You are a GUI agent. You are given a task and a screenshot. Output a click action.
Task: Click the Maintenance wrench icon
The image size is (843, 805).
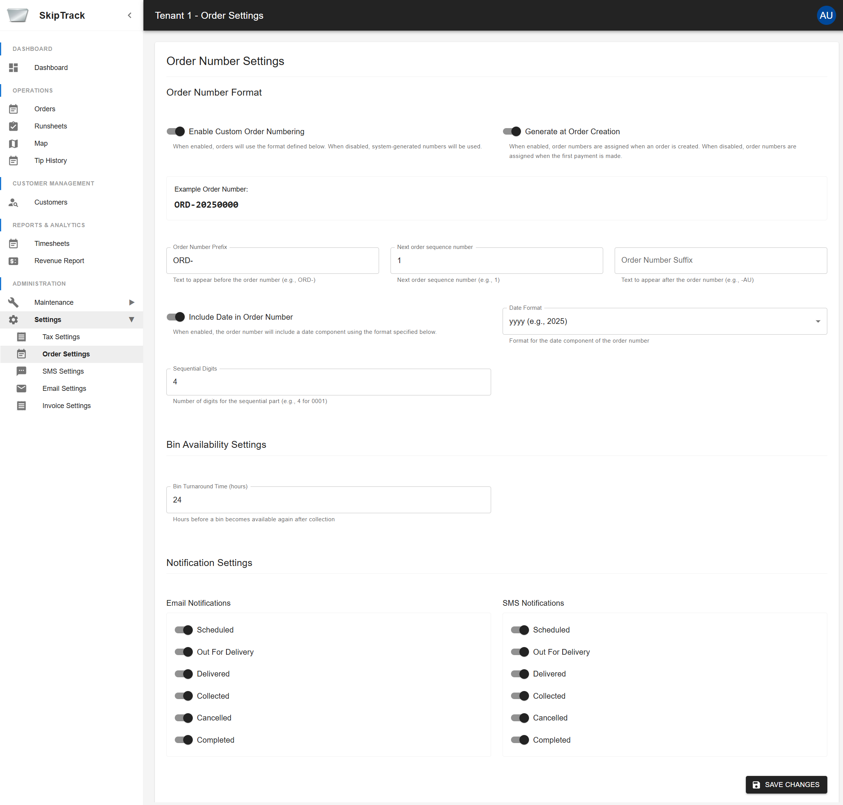click(13, 302)
